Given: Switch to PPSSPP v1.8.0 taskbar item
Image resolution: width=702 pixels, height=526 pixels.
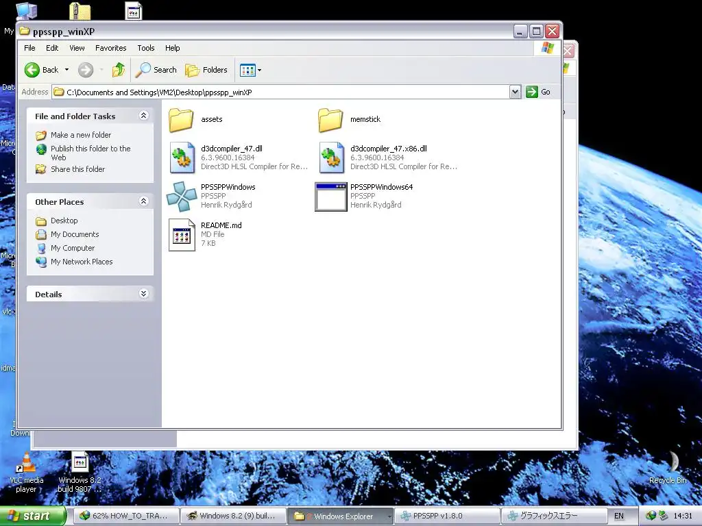Looking at the screenshot, I should pyautogui.click(x=447, y=516).
